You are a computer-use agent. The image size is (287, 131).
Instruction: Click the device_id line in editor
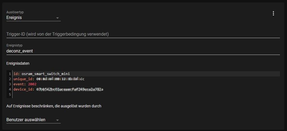pyautogui.click(x=146, y=89)
